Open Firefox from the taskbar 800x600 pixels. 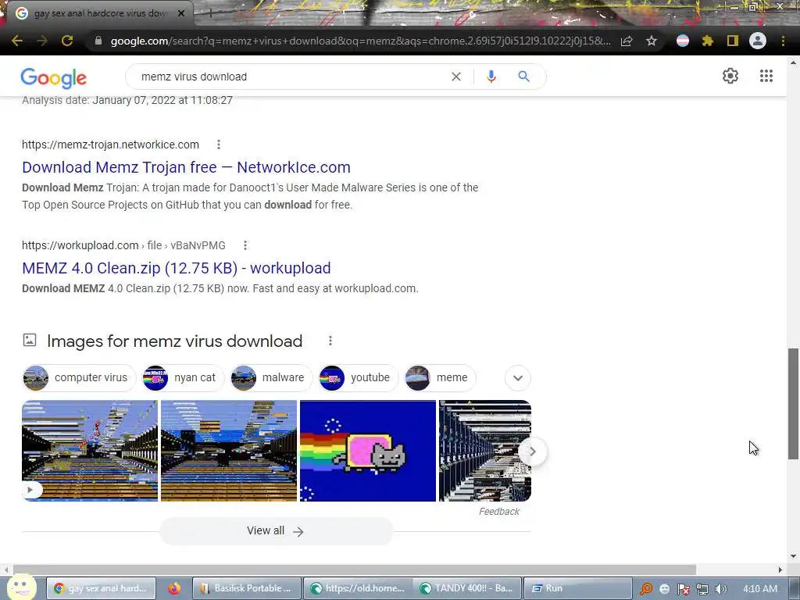pyautogui.click(x=174, y=588)
